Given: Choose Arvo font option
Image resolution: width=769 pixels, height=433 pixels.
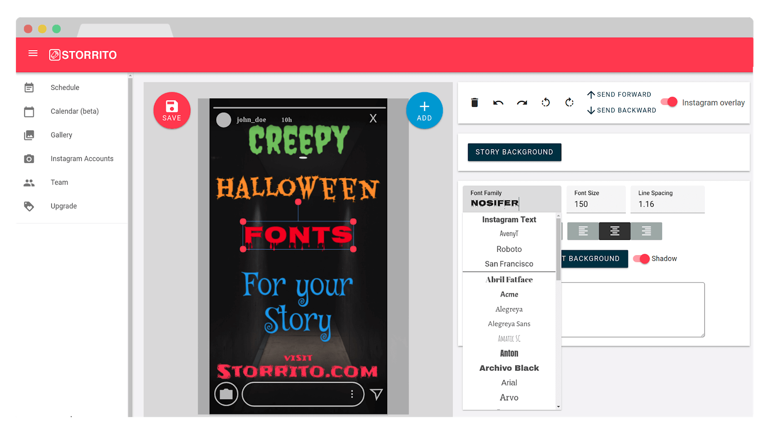Looking at the screenshot, I should click(509, 397).
